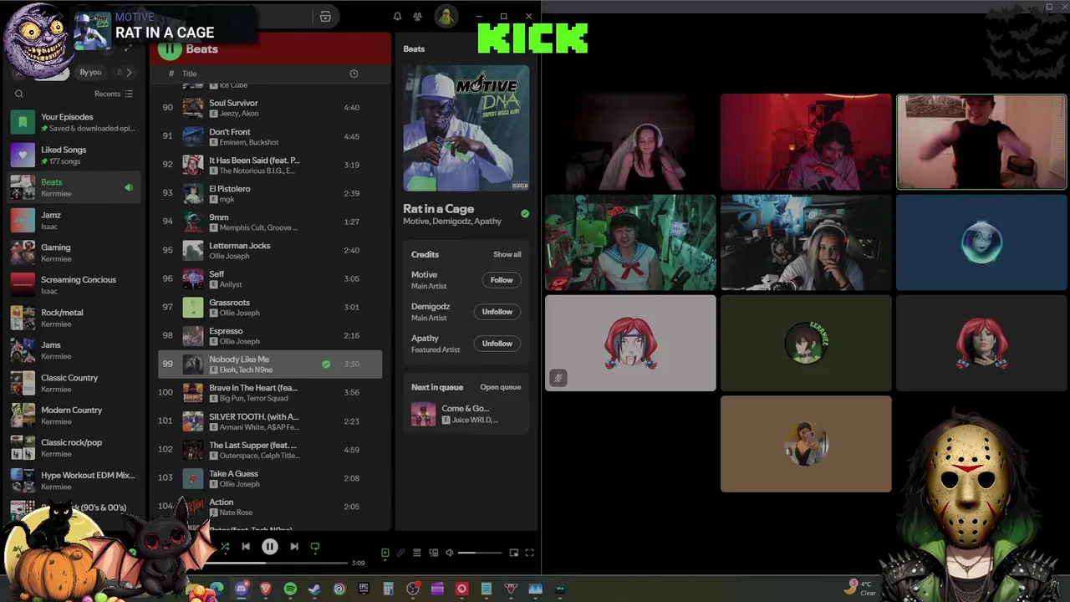Unfollow the artist Demigodz
Screen dimensions: 1070x602
tap(497, 312)
